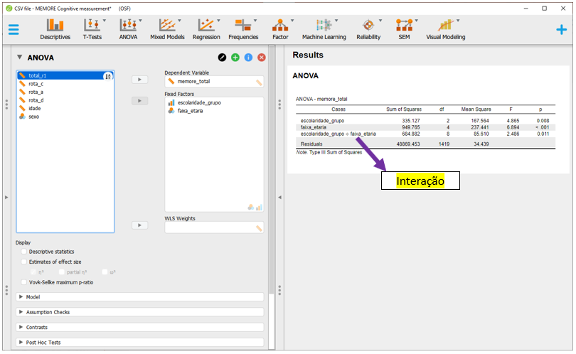576x354 pixels.
Task: Collapse the ANOVA panel with its triangle
Action: (20, 58)
